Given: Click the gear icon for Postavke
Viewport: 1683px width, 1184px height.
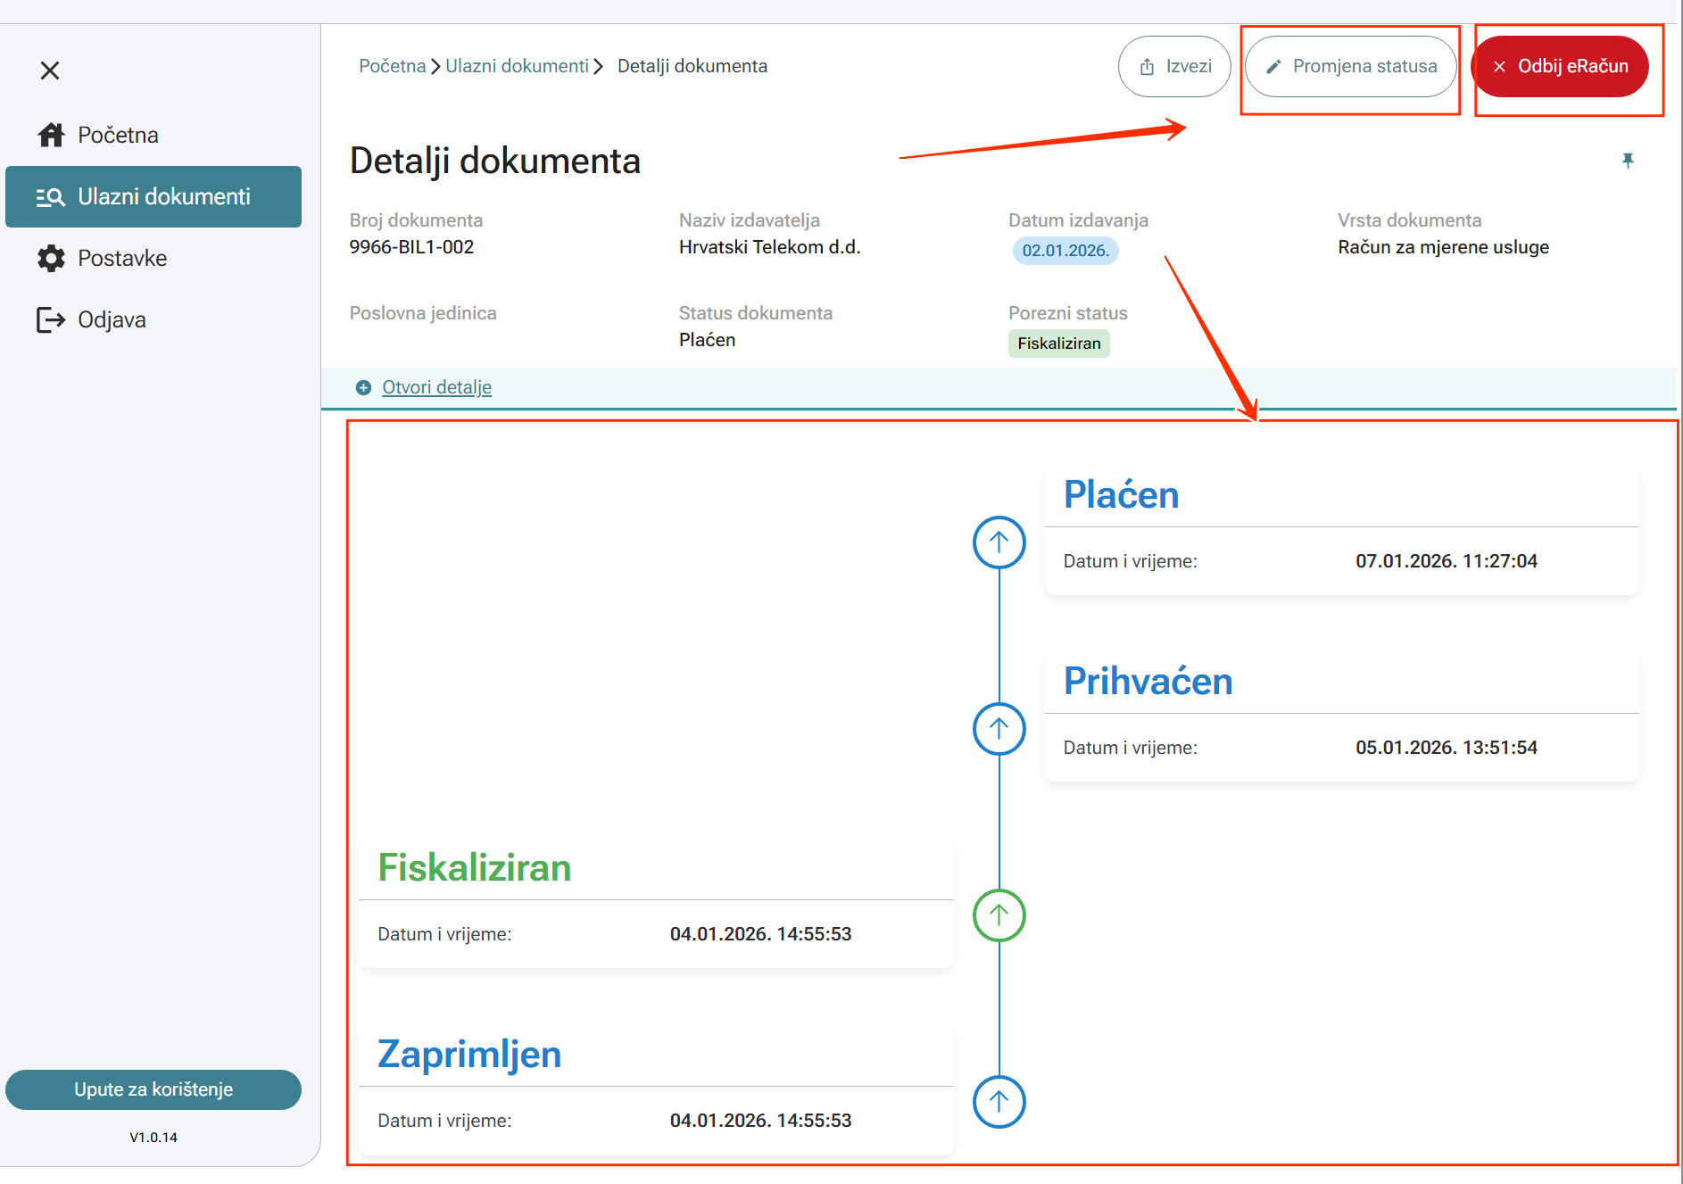Looking at the screenshot, I should (51, 259).
